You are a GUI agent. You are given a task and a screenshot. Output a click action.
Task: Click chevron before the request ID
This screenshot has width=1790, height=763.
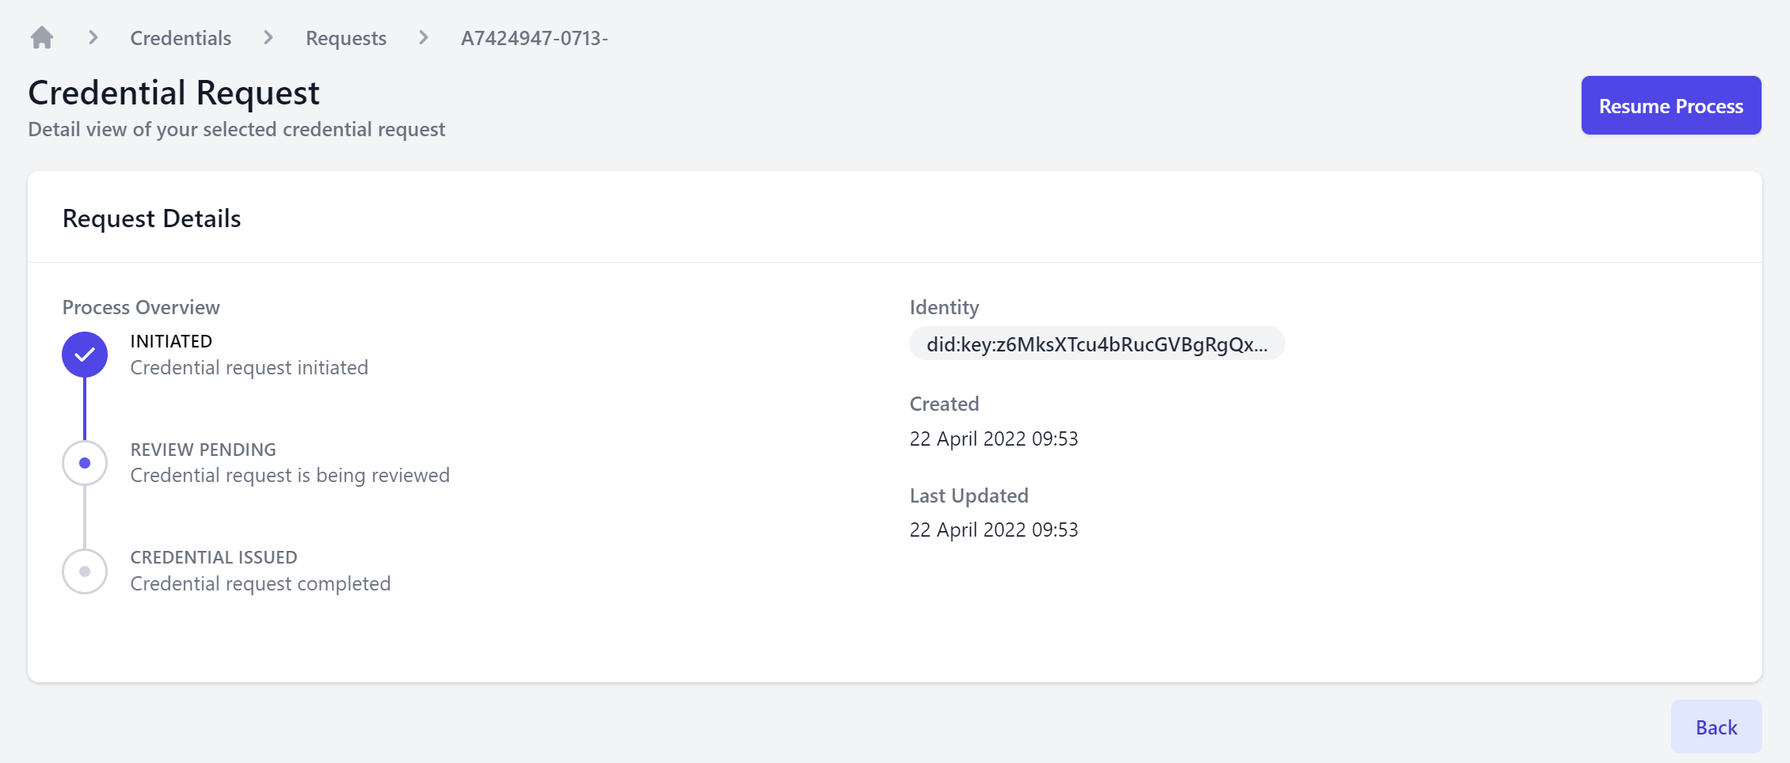pos(424,37)
